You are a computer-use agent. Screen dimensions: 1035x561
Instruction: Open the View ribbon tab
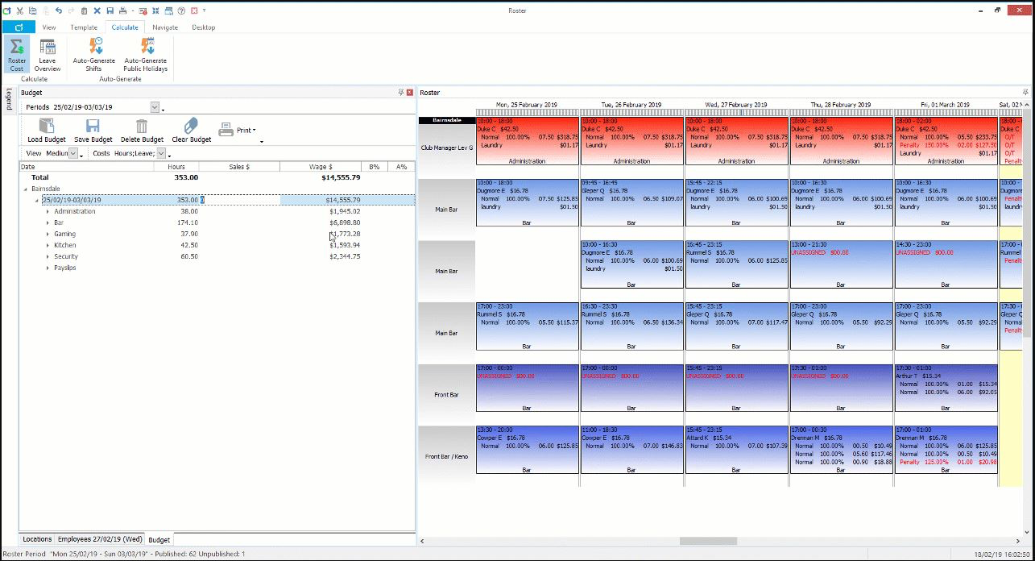tap(49, 27)
